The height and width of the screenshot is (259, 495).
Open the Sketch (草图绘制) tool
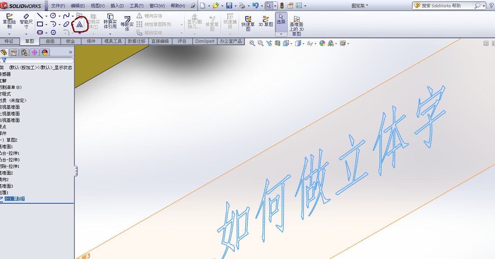[10, 21]
